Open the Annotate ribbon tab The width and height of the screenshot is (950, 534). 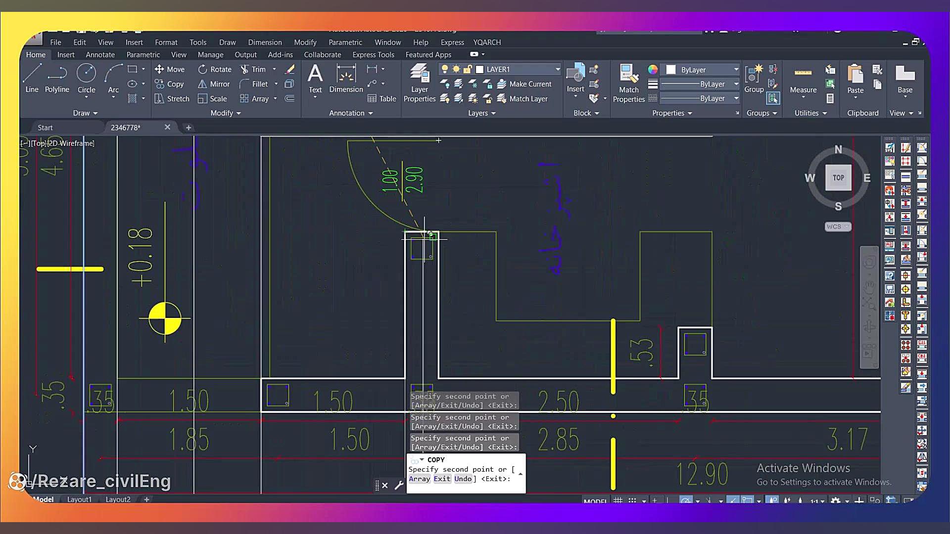point(100,55)
